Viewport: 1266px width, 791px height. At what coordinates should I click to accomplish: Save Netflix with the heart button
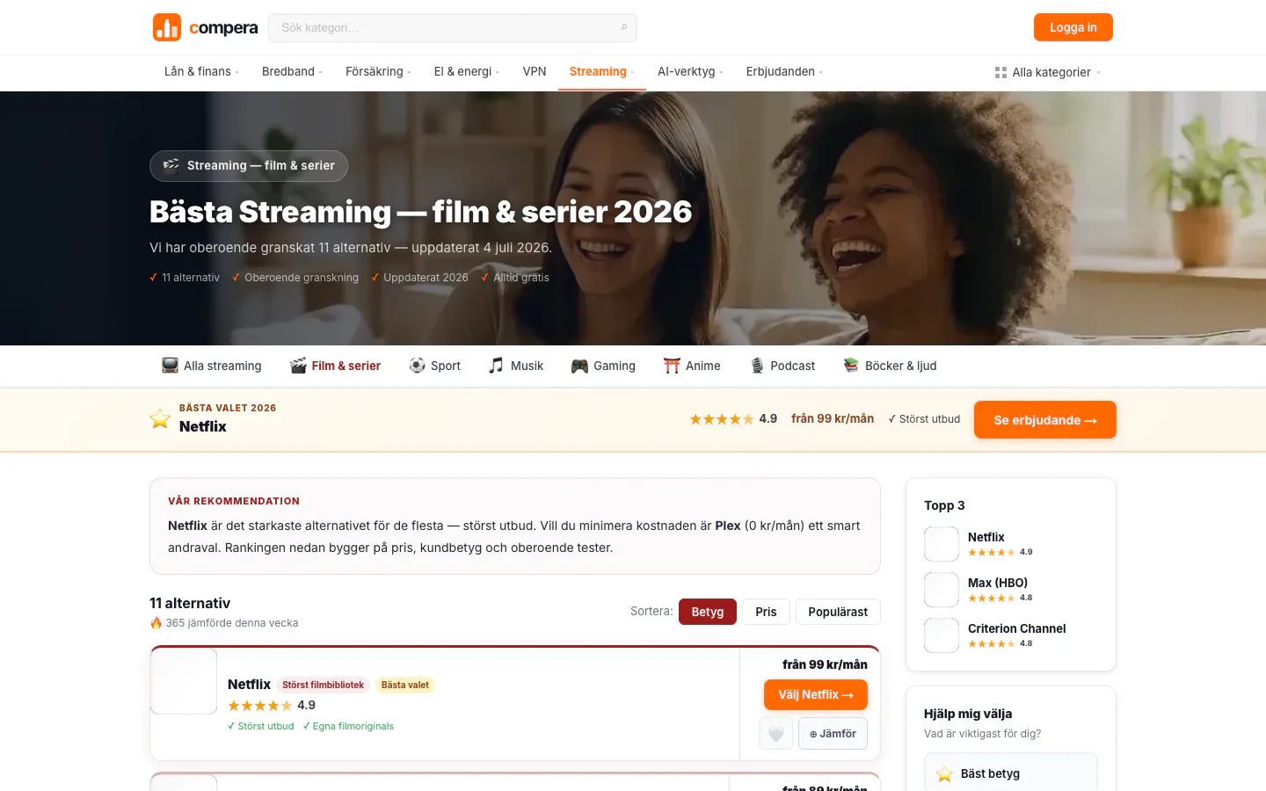(x=776, y=734)
